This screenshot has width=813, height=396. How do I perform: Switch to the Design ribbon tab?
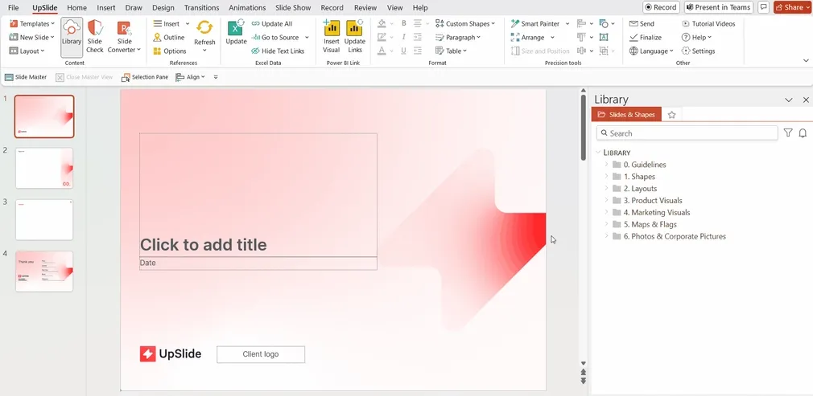click(x=163, y=8)
